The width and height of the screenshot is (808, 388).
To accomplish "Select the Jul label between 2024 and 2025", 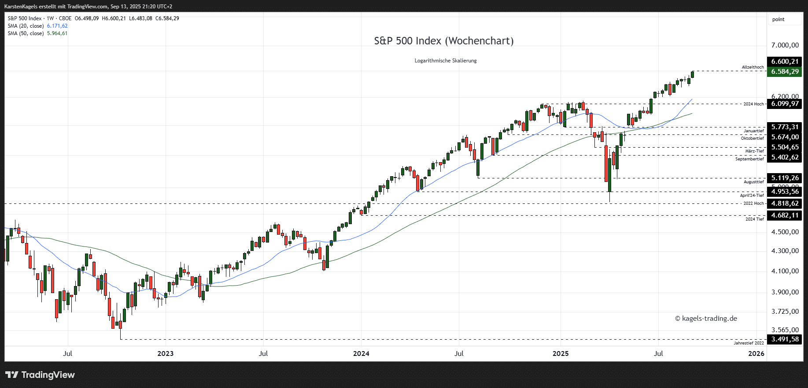I will pos(459,353).
